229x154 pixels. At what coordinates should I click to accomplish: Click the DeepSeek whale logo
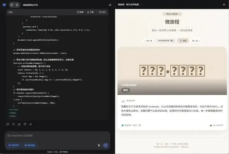point(4,5)
